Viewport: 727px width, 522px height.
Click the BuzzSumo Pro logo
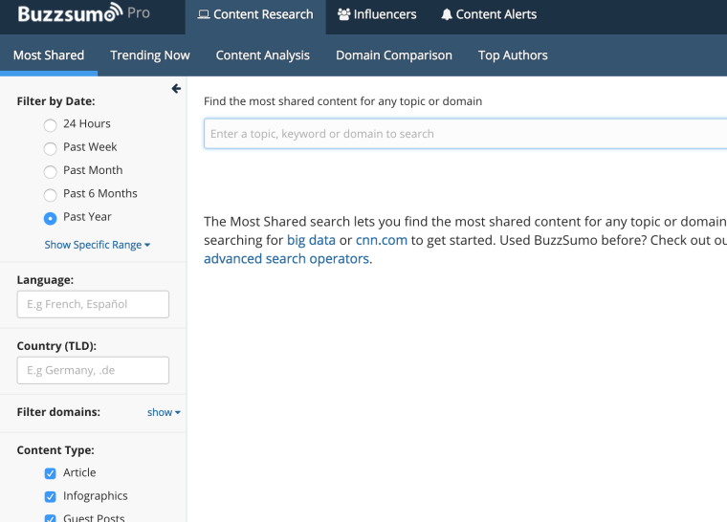tap(83, 14)
